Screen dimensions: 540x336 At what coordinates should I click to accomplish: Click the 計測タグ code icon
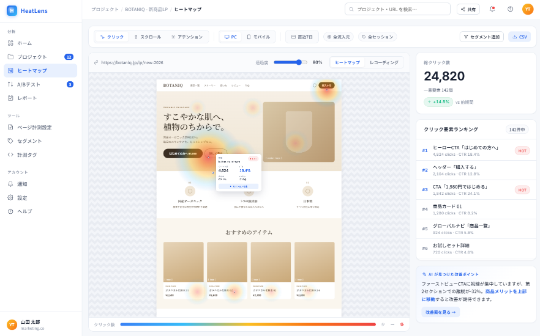tap(10, 155)
